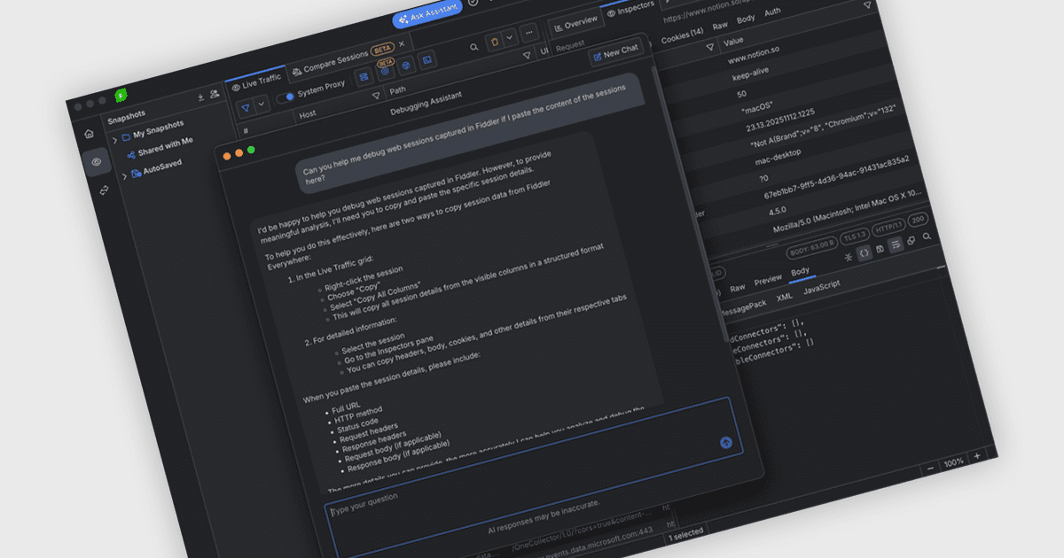The image size is (1064, 558).
Task: Expand the AutoSaved folder
Action: (x=124, y=176)
